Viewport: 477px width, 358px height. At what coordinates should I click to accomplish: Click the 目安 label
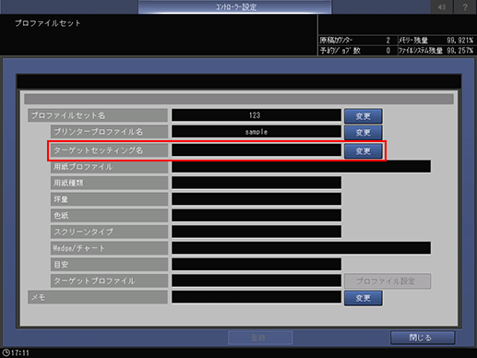click(x=109, y=264)
